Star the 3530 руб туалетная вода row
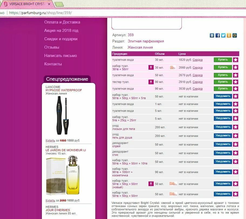This screenshot has height=219, width=246. click(x=235, y=89)
